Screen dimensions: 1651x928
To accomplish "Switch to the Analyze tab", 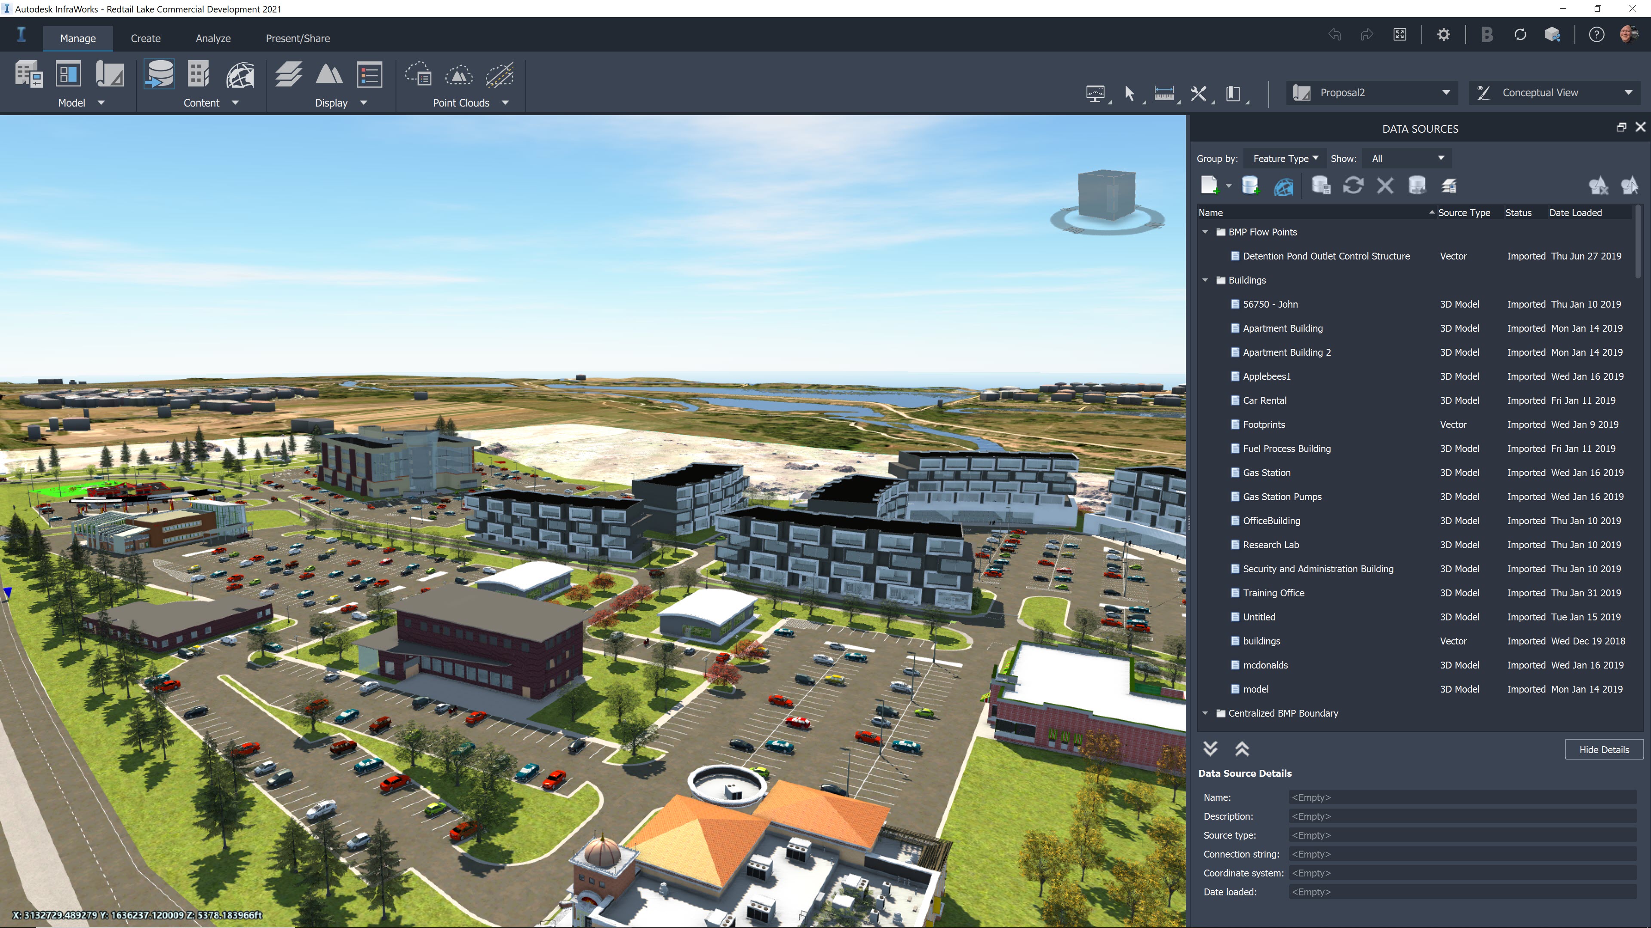I will point(212,38).
